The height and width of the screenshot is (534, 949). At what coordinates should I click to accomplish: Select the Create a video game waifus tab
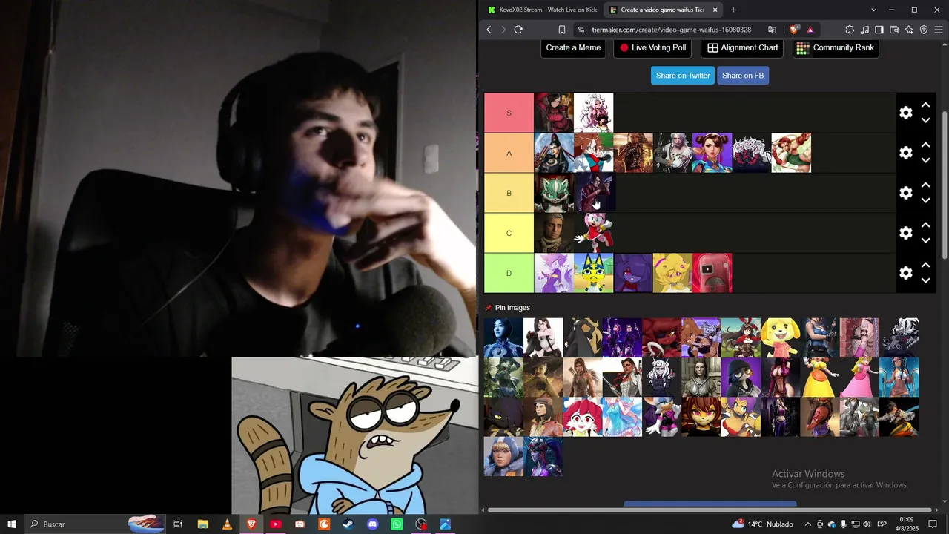[664, 10]
